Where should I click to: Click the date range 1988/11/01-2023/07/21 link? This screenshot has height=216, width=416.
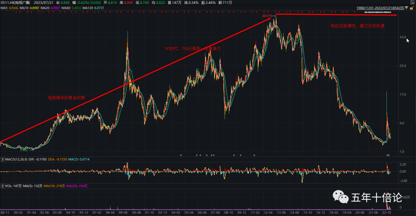point(380,8)
